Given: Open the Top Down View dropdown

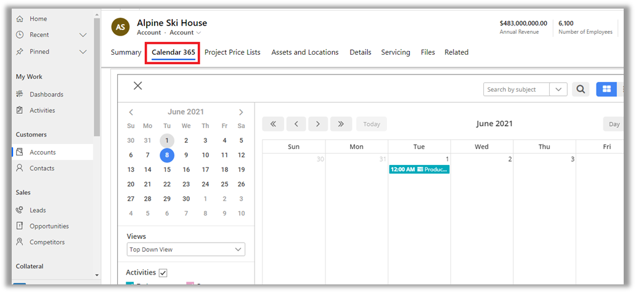Looking at the screenshot, I should [185, 249].
